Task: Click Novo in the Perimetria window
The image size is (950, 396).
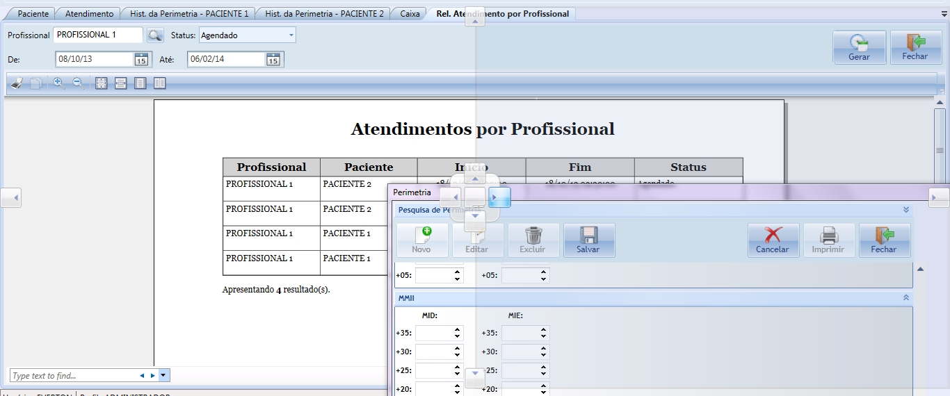Action: point(421,240)
